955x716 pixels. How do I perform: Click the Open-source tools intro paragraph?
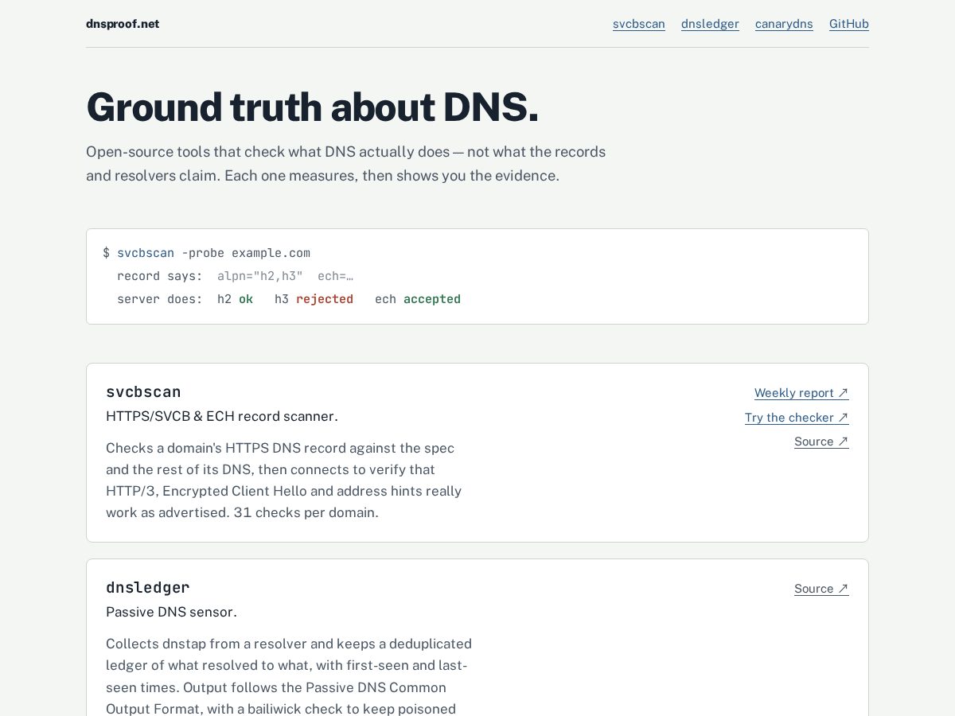click(x=346, y=163)
